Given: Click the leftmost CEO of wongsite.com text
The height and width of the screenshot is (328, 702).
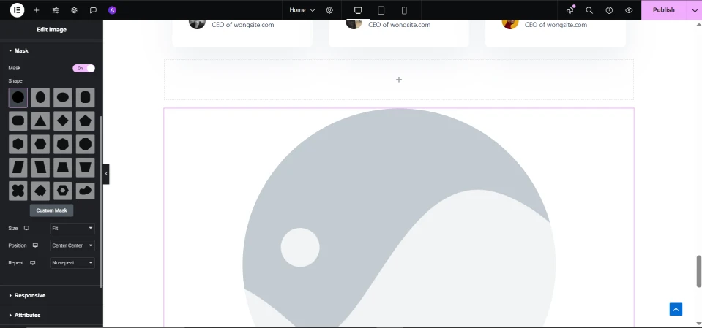Looking at the screenshot, I should coord(242,25).
